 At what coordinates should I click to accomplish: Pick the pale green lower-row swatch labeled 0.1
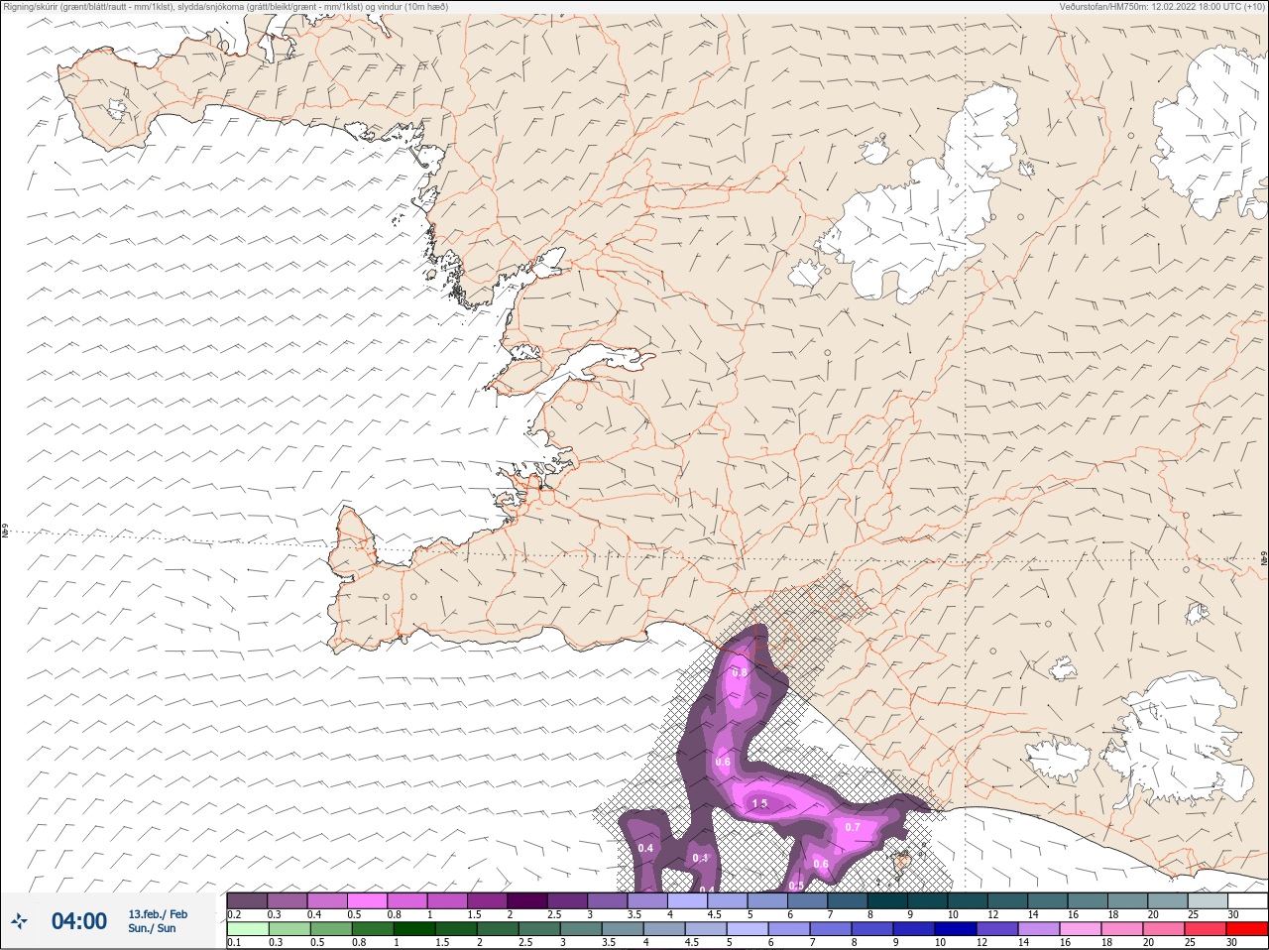pyautogui.click(x=247, y=929)
